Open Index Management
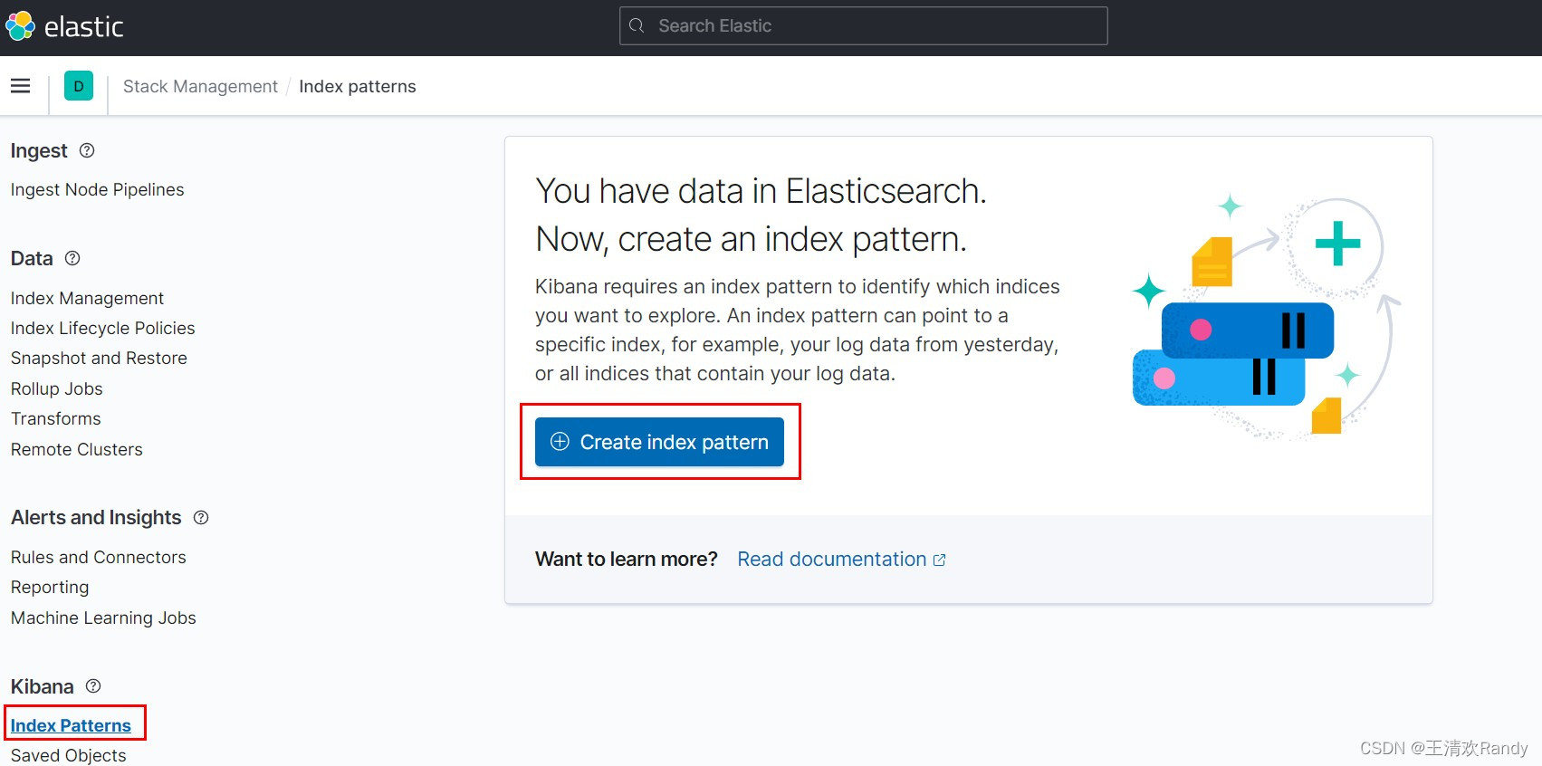 pos(87,298)
